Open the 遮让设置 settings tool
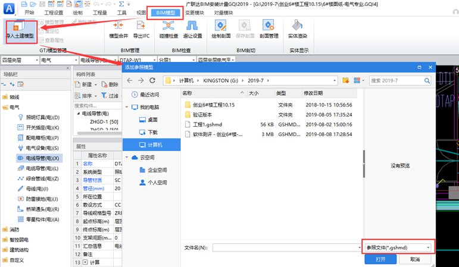Image resolution: width=459 pixels, height=267 pixels. [193, 26]
